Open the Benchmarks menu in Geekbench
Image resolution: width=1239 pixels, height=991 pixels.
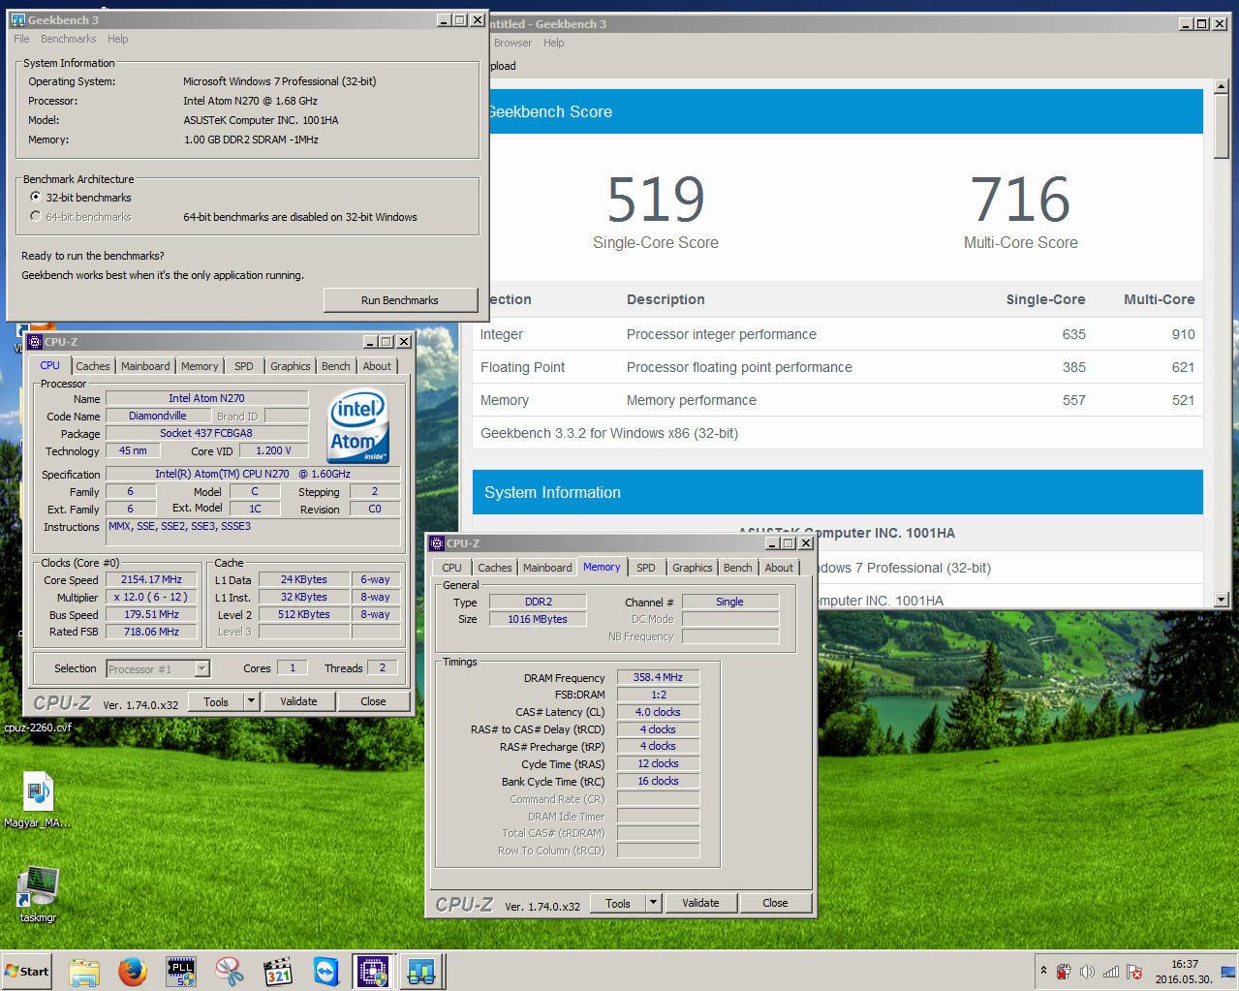[69, 39]
